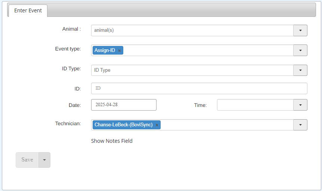
Task: Expand the Time dropdown arrow
Action: (300, 105)
